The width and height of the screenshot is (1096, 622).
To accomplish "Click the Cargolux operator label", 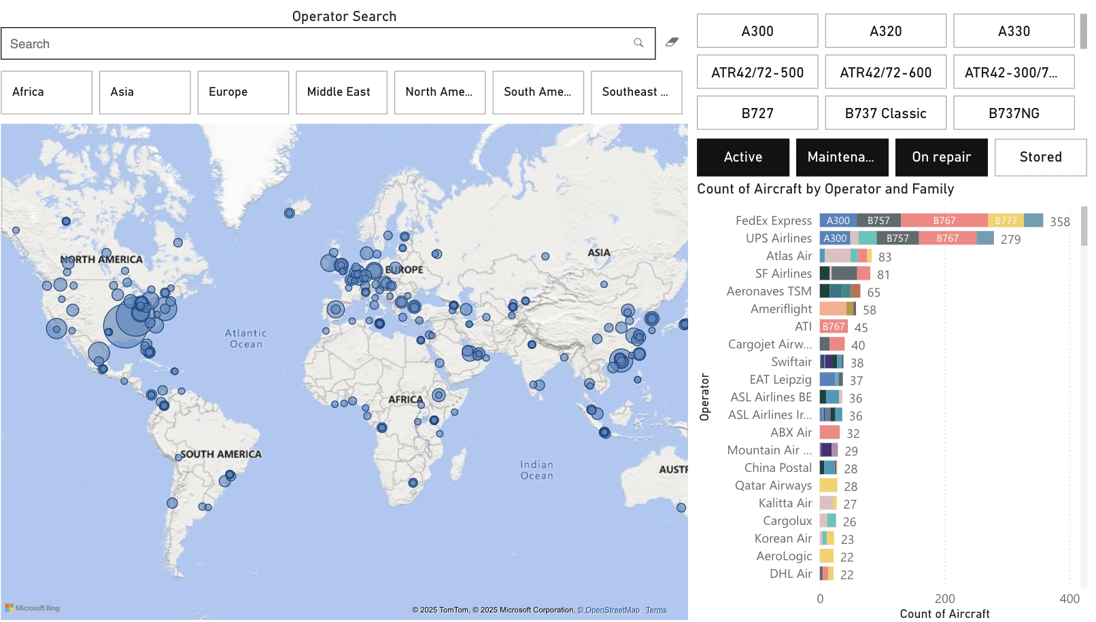I will (787, 521).
